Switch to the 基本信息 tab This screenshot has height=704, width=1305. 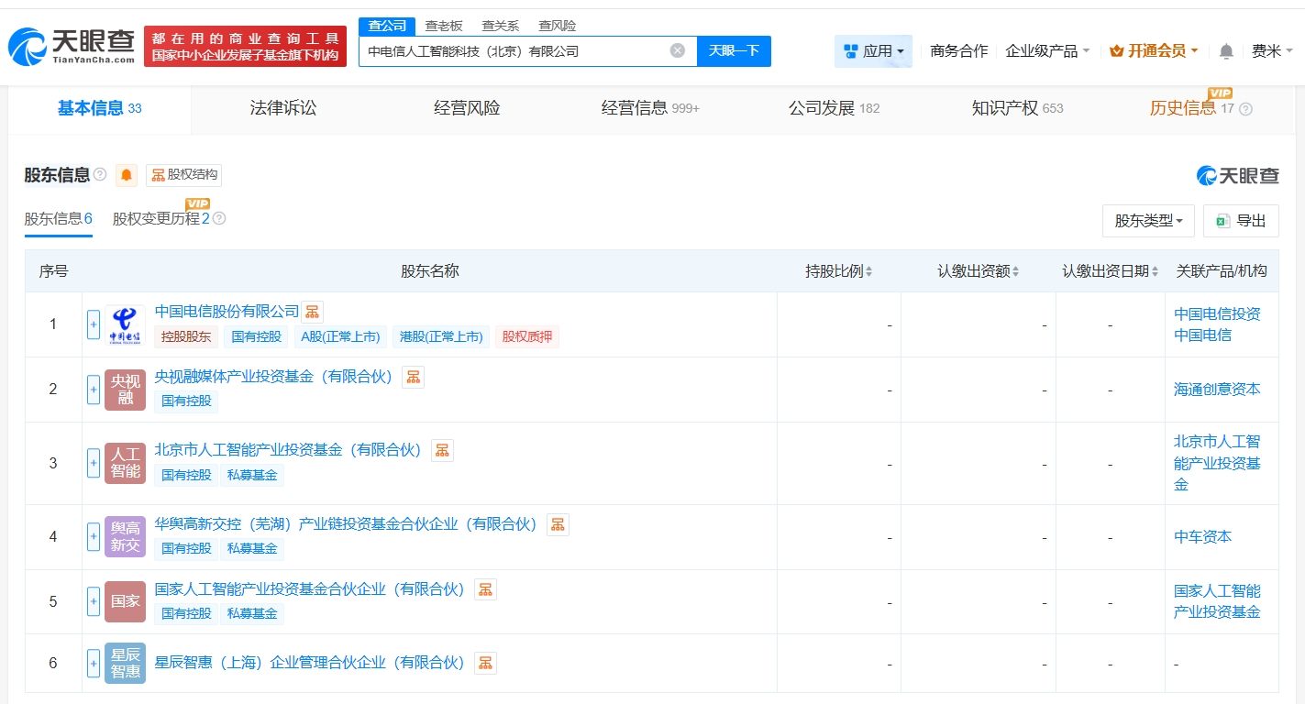[x=100, y=109]
